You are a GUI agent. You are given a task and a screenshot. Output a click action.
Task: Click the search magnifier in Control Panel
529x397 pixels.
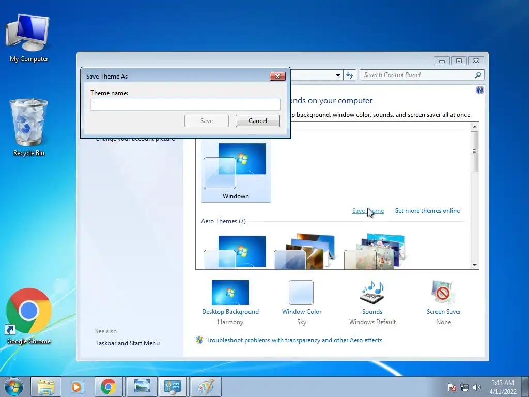pyautogui.click(x=478, y=75)
